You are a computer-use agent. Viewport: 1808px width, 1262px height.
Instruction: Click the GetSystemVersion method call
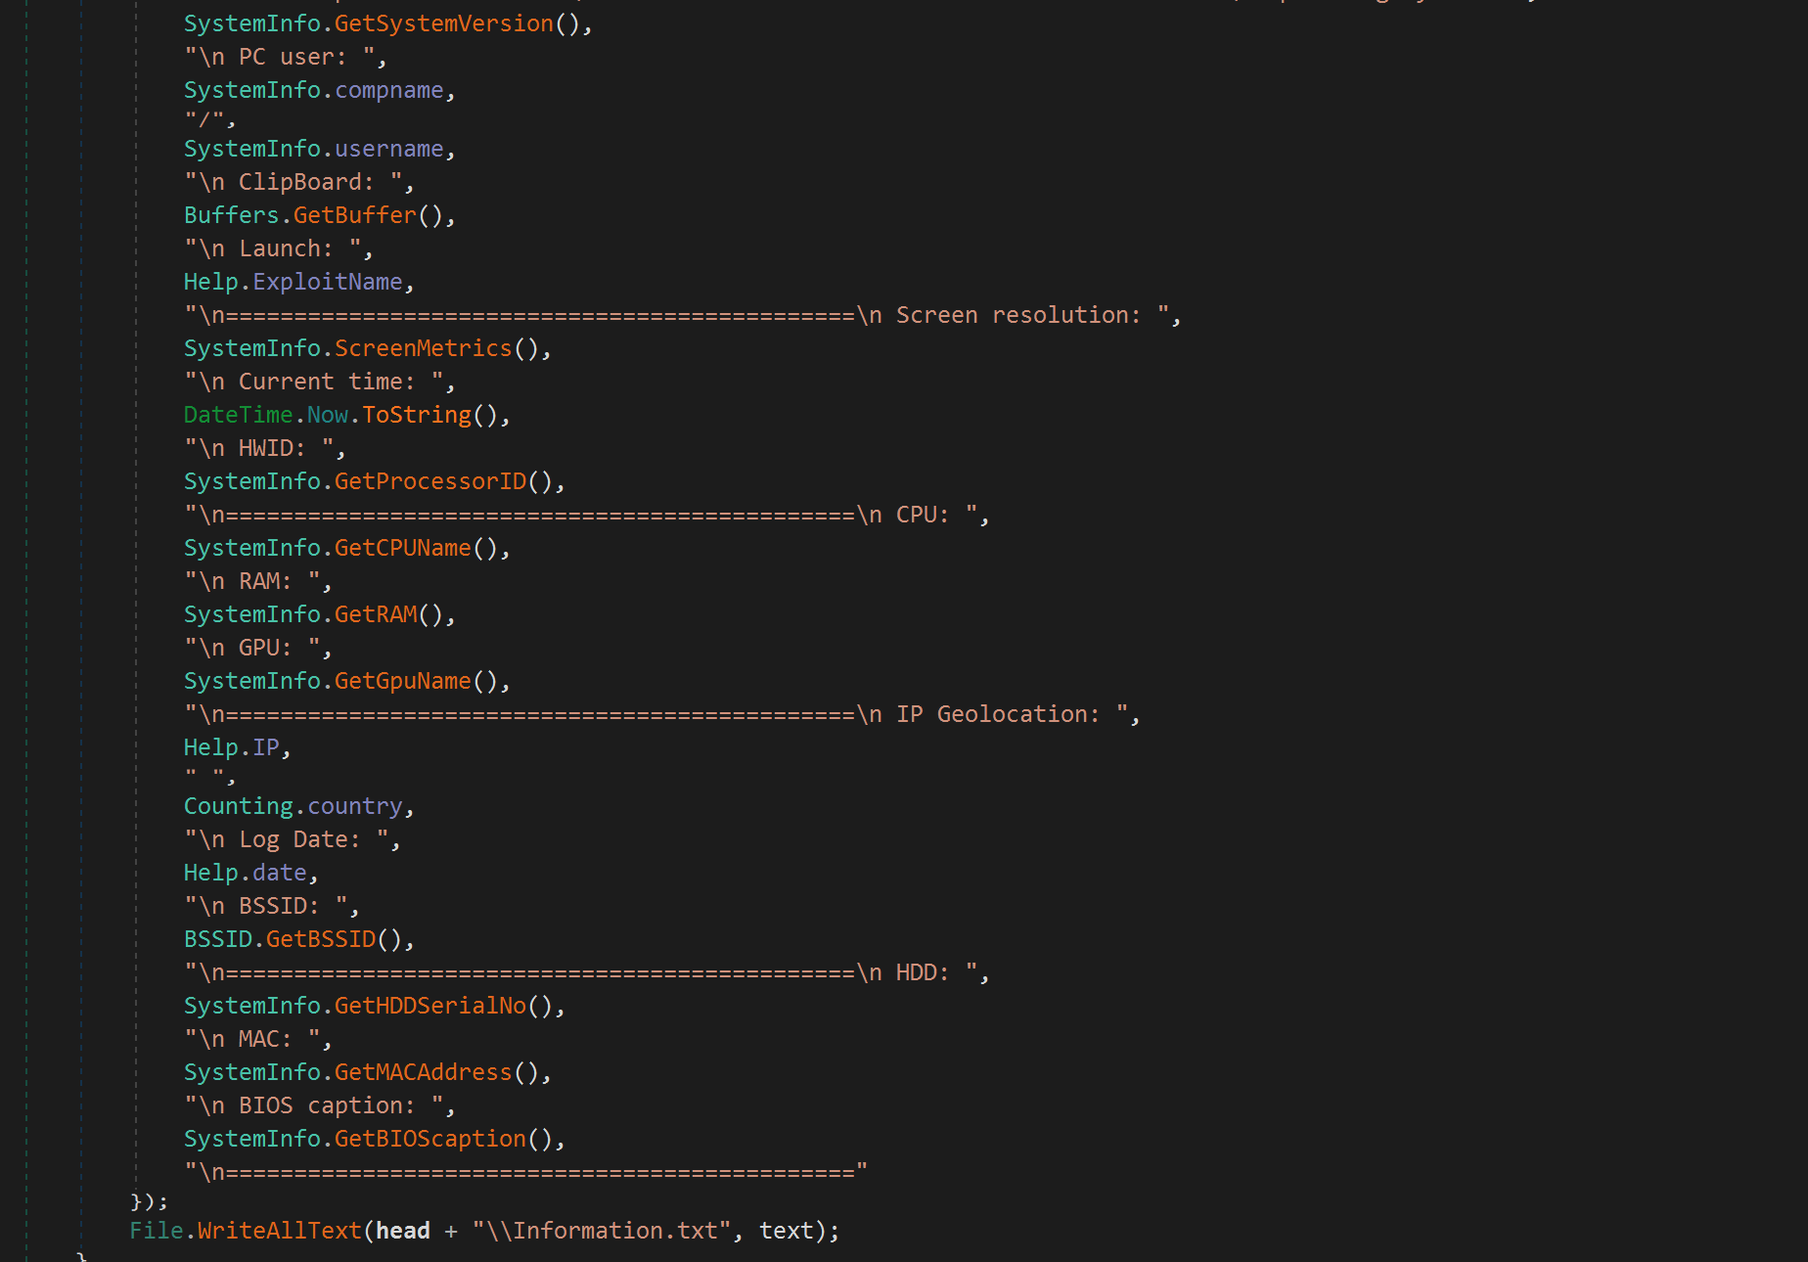coord(444,23)
